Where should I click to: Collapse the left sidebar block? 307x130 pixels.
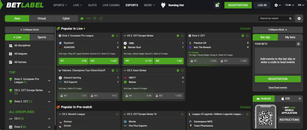(30, 30)
